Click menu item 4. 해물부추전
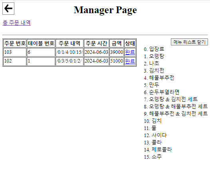This screenshot has height=191, width=210. tap(159, 78)
